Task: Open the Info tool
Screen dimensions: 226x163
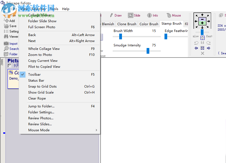Action: pyautogui.click(x=153, y=15)
